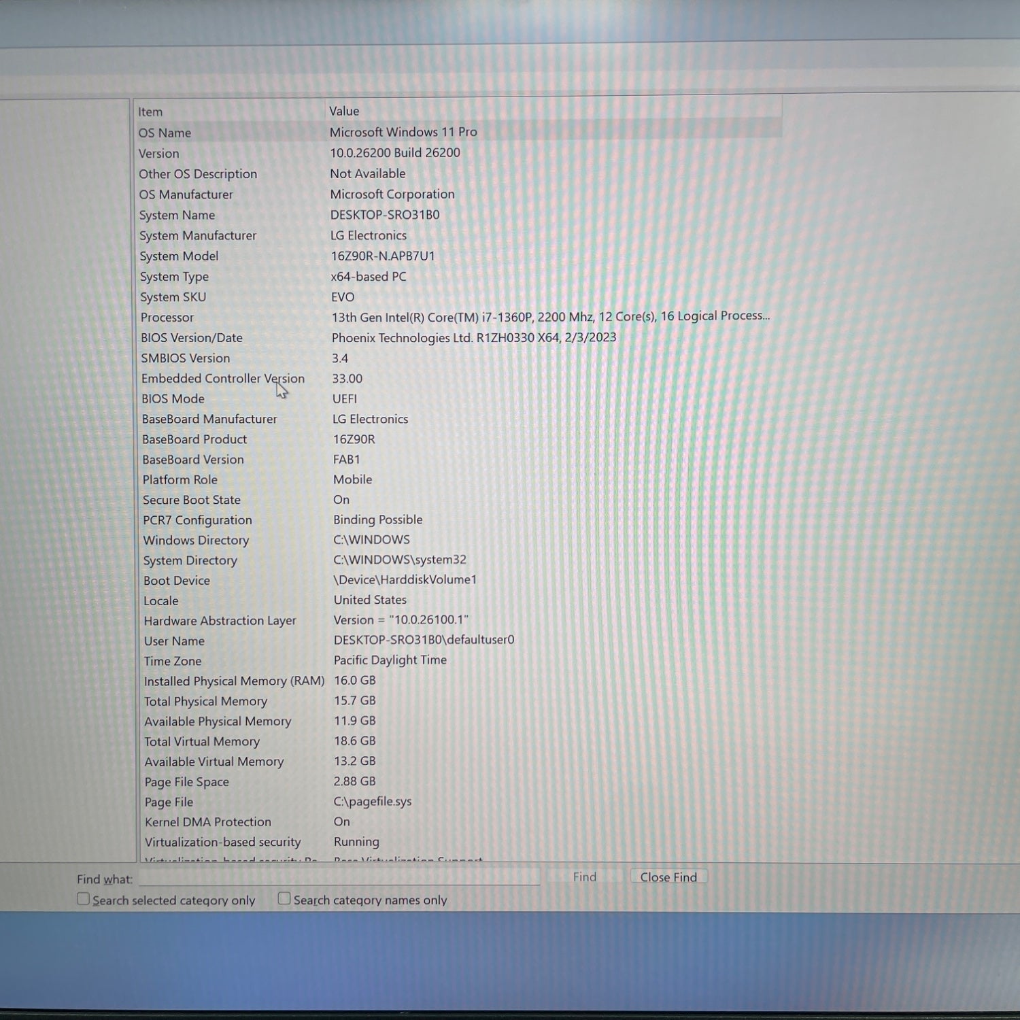Click the 'Page File Space' item

coord(187,782)
